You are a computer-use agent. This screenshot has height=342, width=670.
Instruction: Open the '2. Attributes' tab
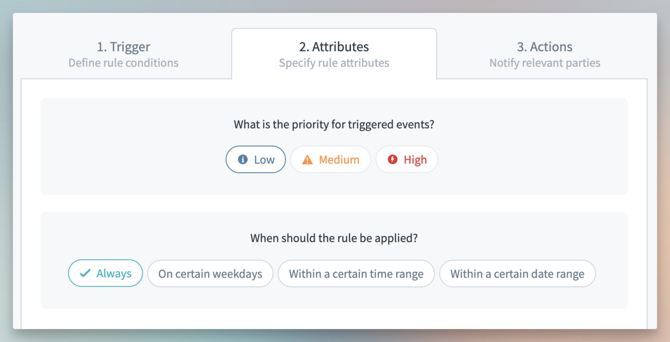coord(334,47)
